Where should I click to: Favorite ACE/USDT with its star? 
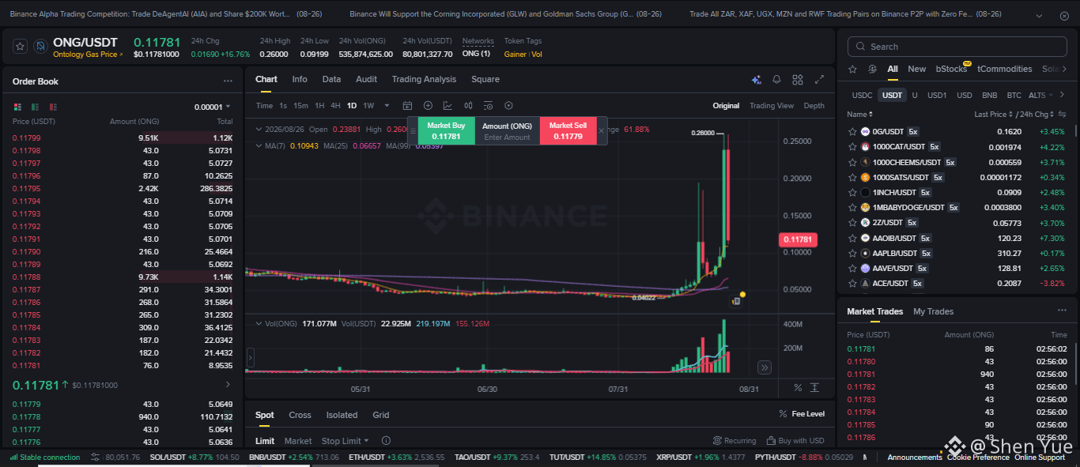coord(852,284)
